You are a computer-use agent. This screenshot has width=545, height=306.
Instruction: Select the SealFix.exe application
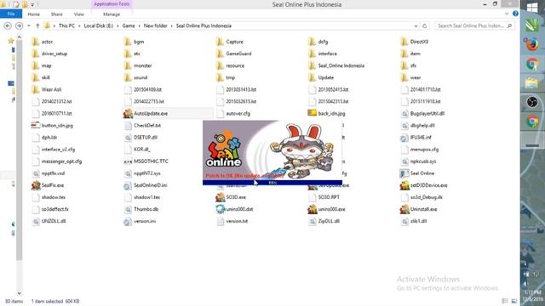[x=48, y=185]
